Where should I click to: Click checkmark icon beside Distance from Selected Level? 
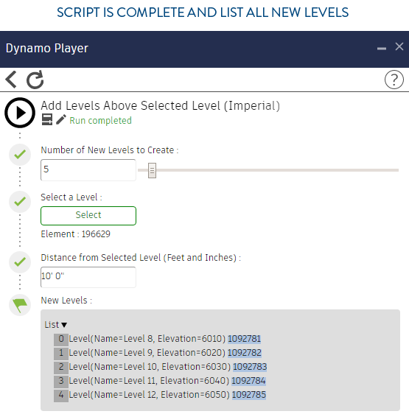(x=20, y=262)
